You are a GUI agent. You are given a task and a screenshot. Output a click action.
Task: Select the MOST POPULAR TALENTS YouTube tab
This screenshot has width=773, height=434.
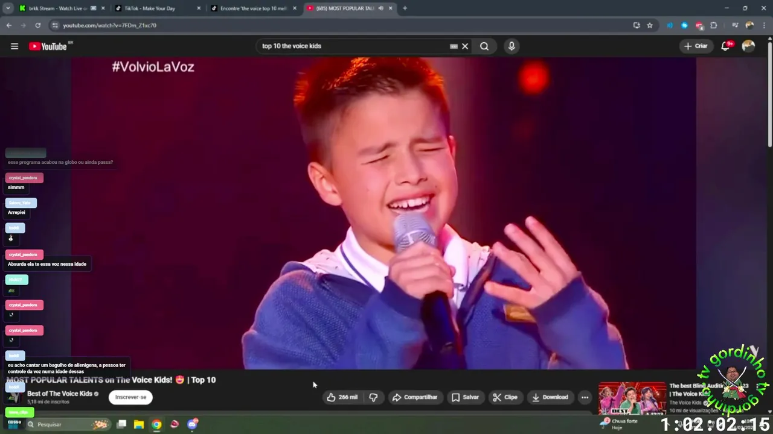click(x=344, y=8)
